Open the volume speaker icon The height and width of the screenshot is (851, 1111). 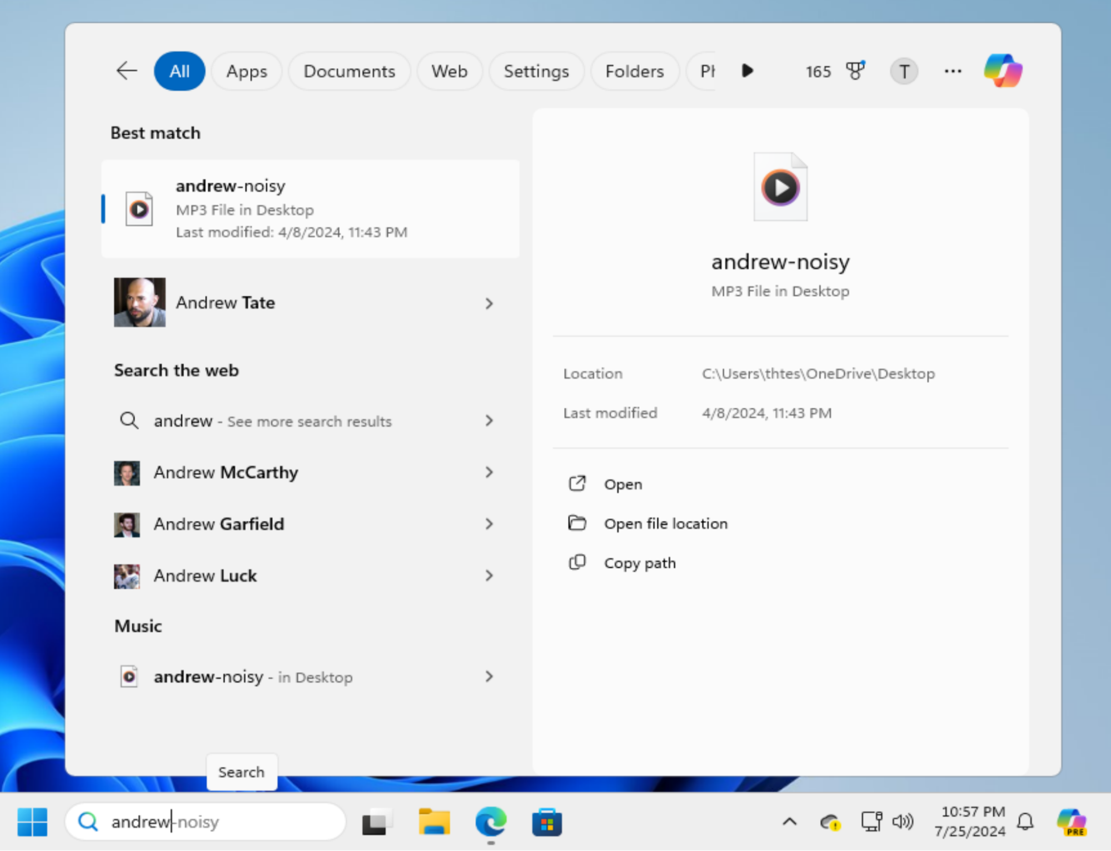click(x=903, y=822)
